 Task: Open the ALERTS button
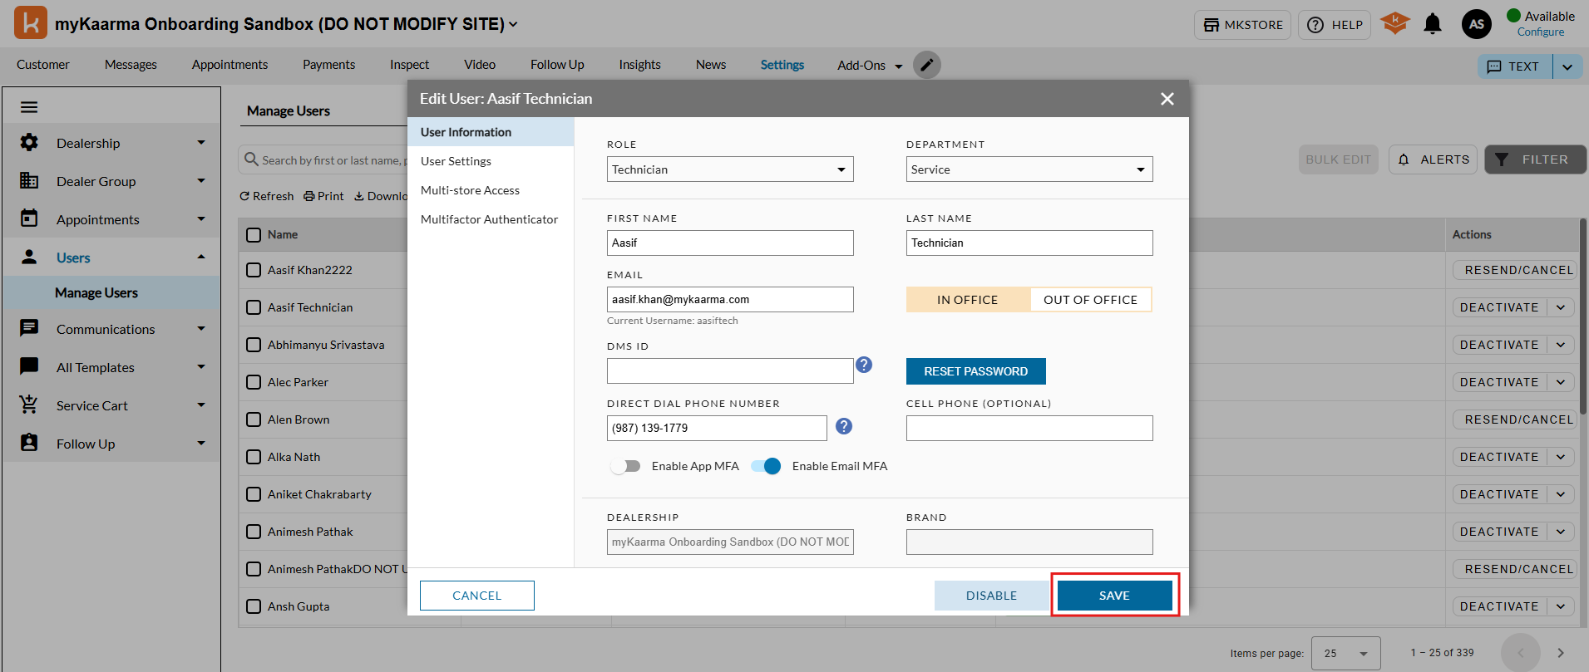click(x=1433, y=159)
